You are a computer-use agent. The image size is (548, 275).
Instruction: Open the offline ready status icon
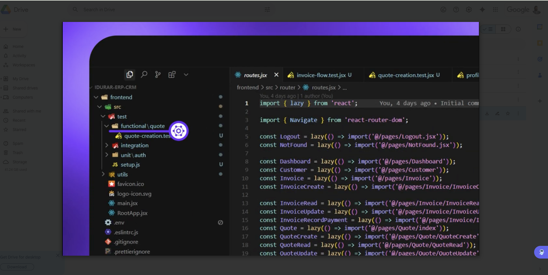click(443, 10)
